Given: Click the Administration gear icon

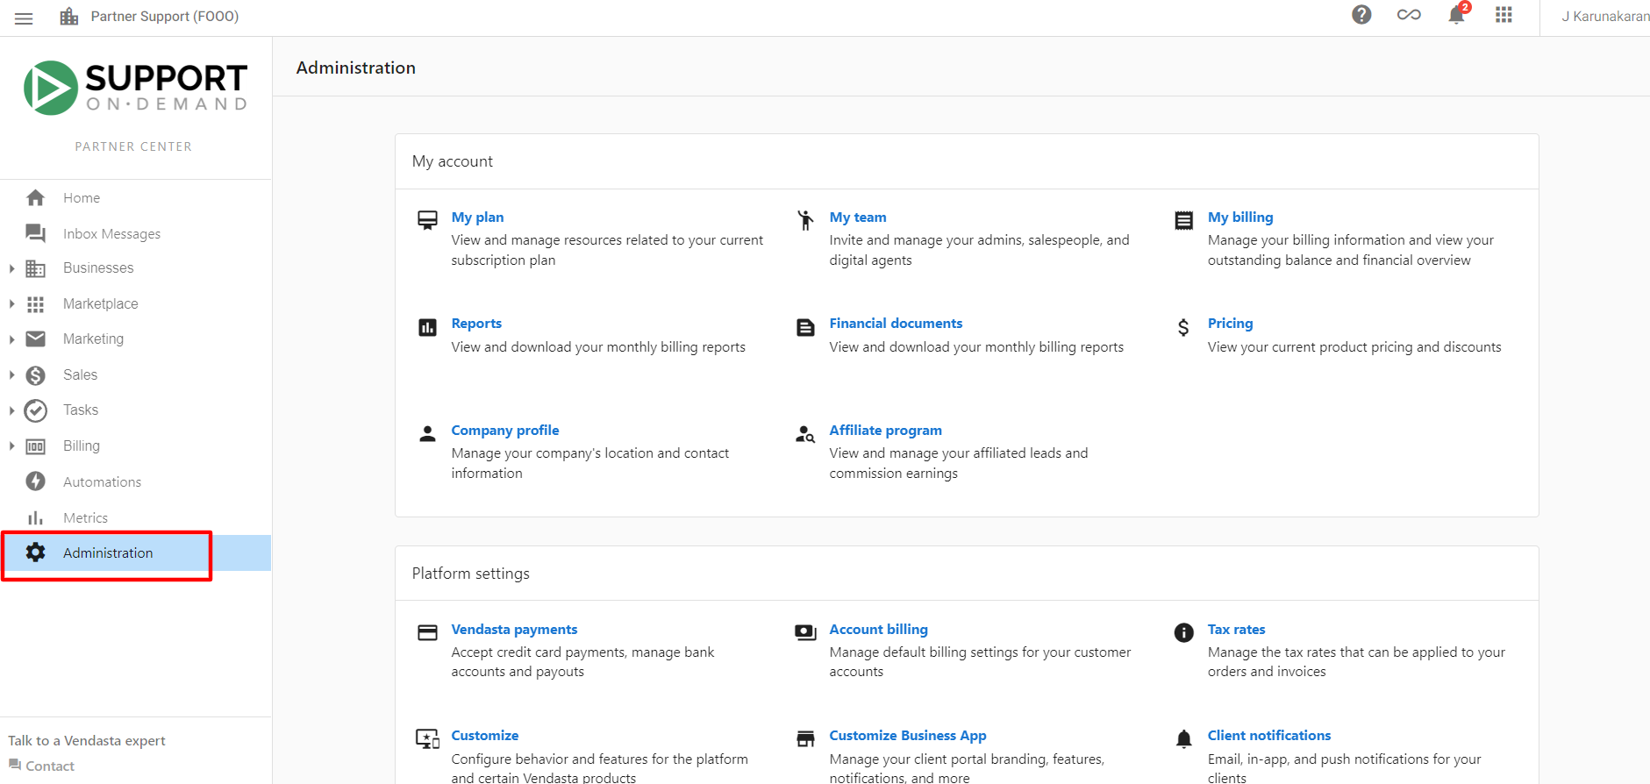Looking at the screenshot, I should coord(35,552).
